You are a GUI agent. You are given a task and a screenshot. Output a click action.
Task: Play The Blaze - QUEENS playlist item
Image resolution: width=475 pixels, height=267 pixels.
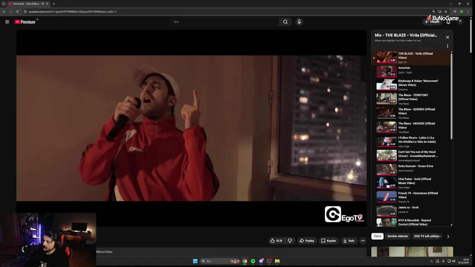pyautogui.click(x=411, y=113)
